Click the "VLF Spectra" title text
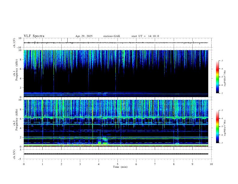 tap(34, 36)
